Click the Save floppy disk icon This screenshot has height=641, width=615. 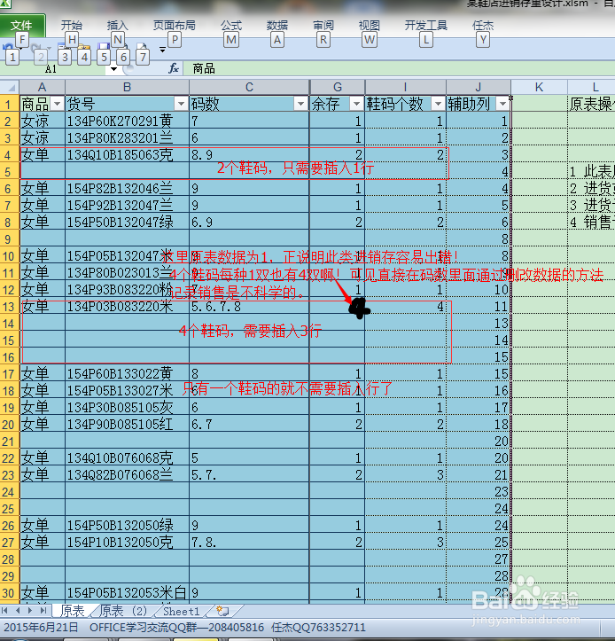pyautogui.click(x=104, y=47)
